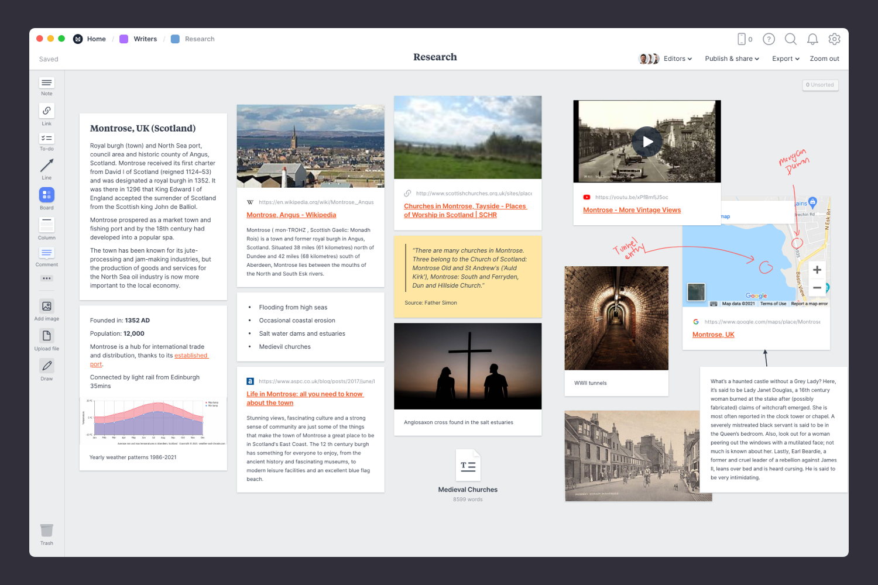Follow the Montrose, Angus - Wikipedia link
The image size is (878, 585).
(291, 215)
